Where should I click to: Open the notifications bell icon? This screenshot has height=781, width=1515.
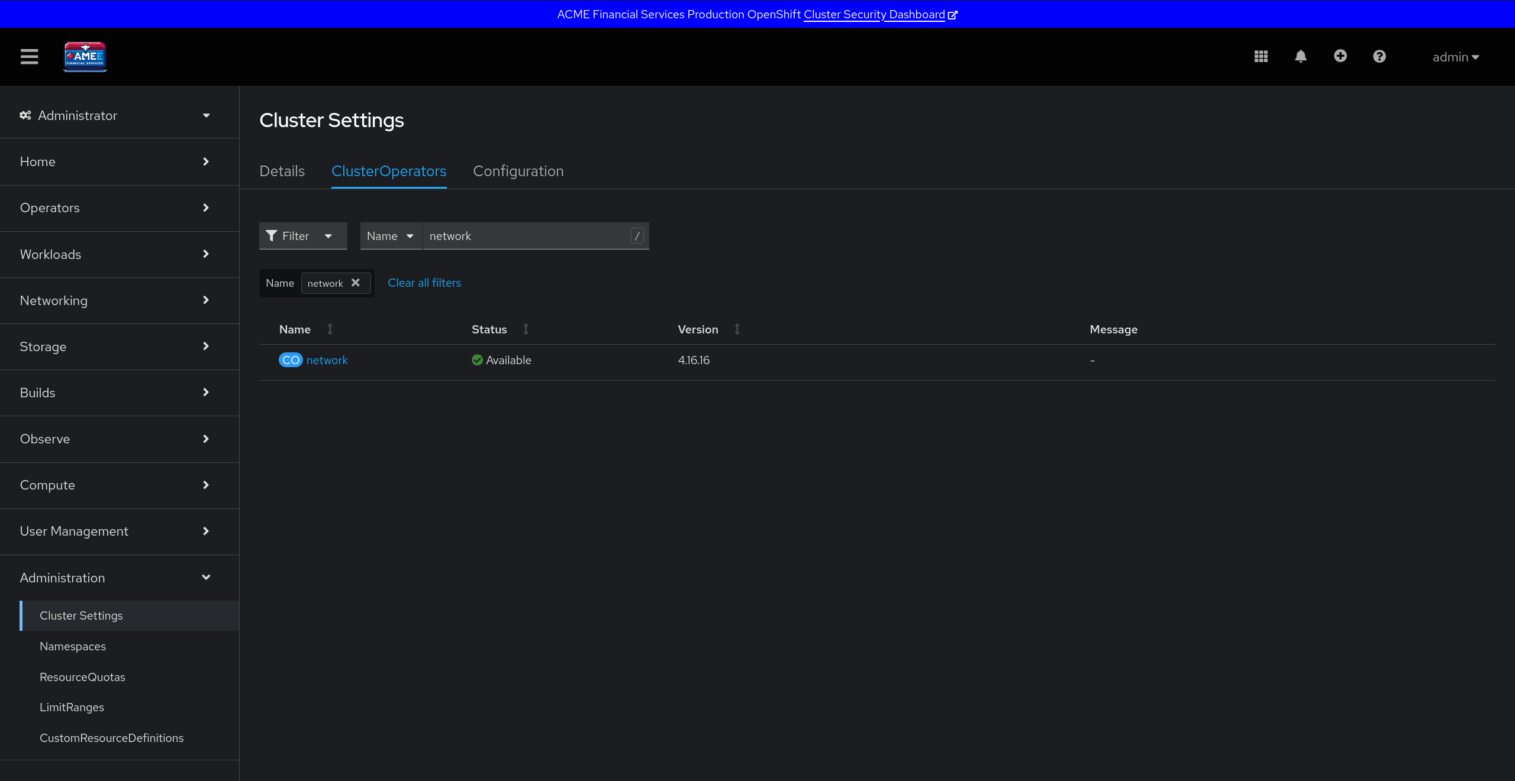click(x=1300, y=57)
